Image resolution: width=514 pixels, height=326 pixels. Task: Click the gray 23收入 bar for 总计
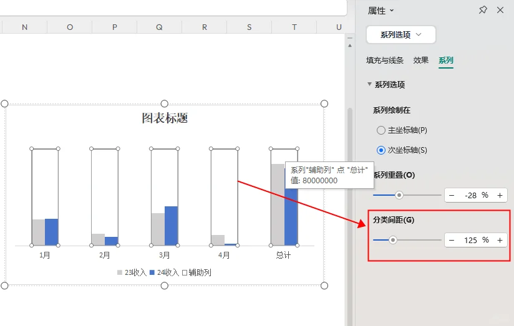pos(278,205)
